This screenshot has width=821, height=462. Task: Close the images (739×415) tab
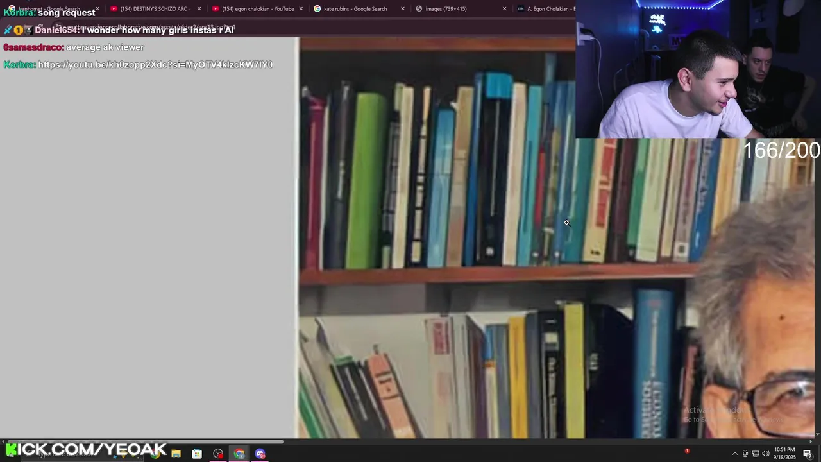[x=504, y=9]
